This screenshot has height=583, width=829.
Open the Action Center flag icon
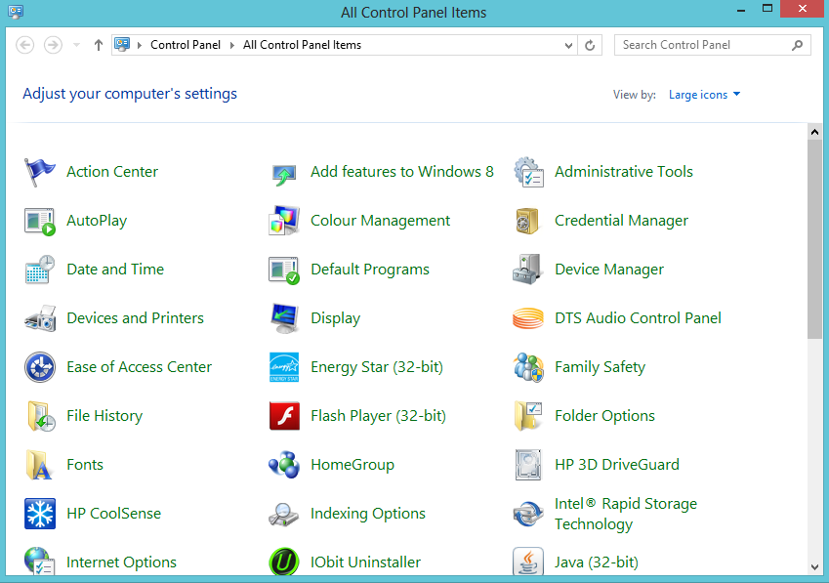(x=40, y=172)
